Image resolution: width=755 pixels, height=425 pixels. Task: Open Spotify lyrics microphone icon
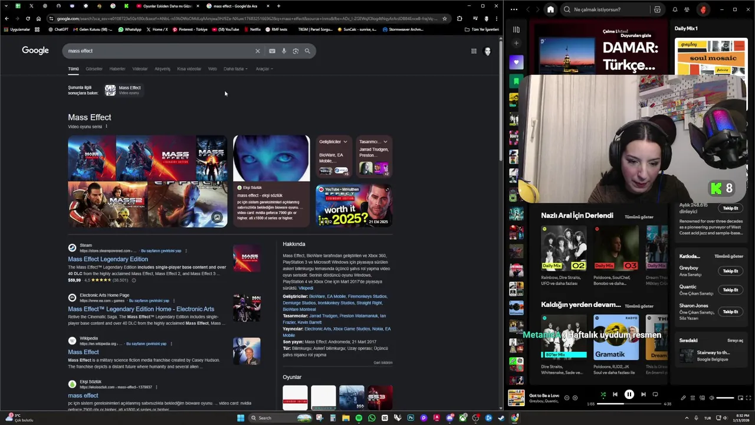[x=683, y=398]
